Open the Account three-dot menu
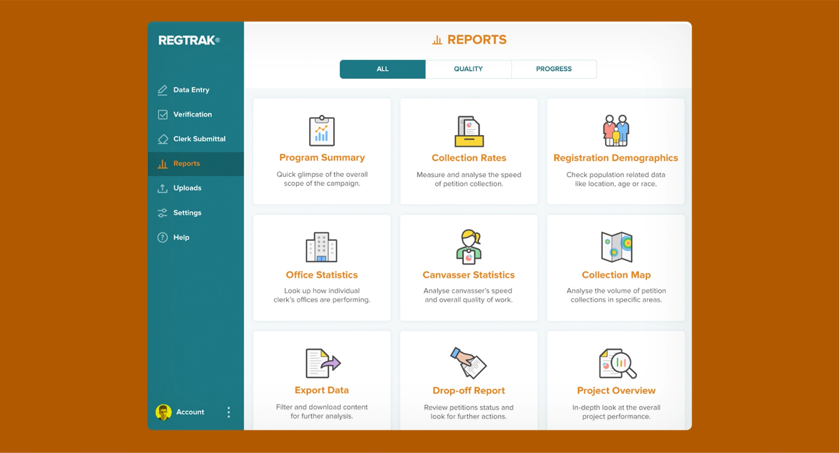The image size is (839, 453). [x=229, y=412]
